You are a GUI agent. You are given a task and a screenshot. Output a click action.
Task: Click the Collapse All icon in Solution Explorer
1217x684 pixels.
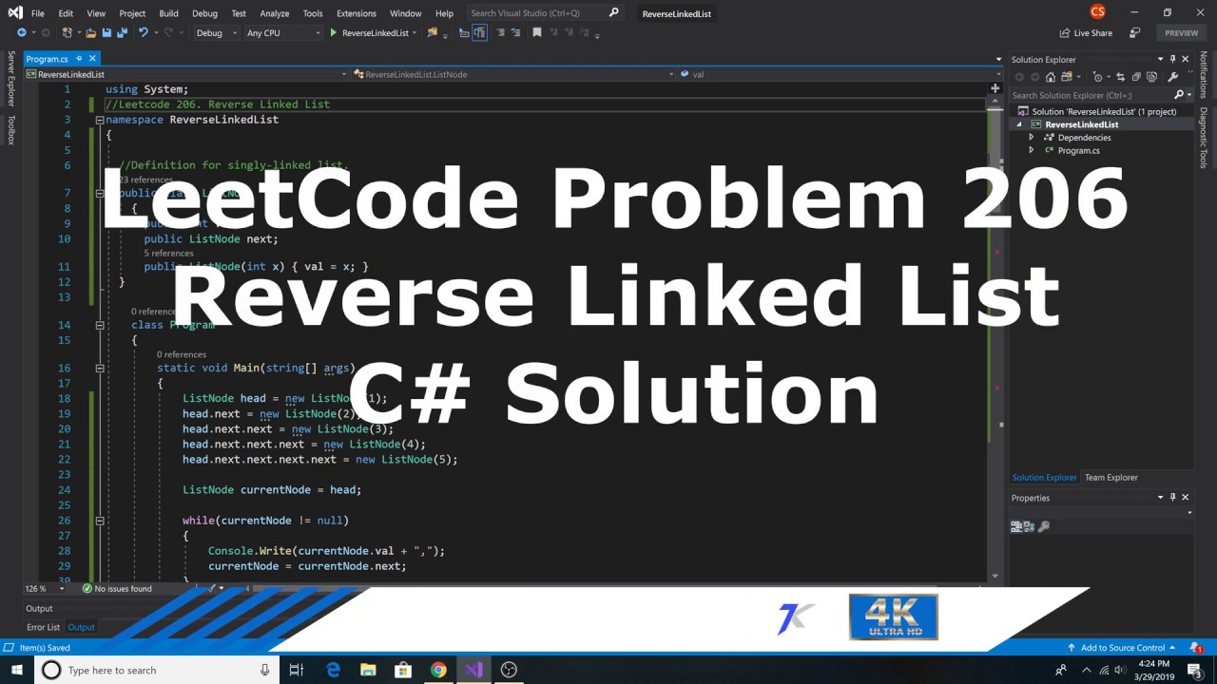[1136, 77]
